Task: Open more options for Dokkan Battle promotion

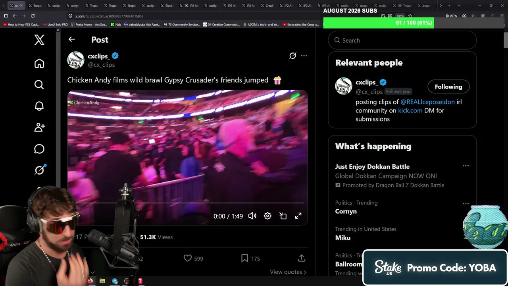Action: coord(466,166)
